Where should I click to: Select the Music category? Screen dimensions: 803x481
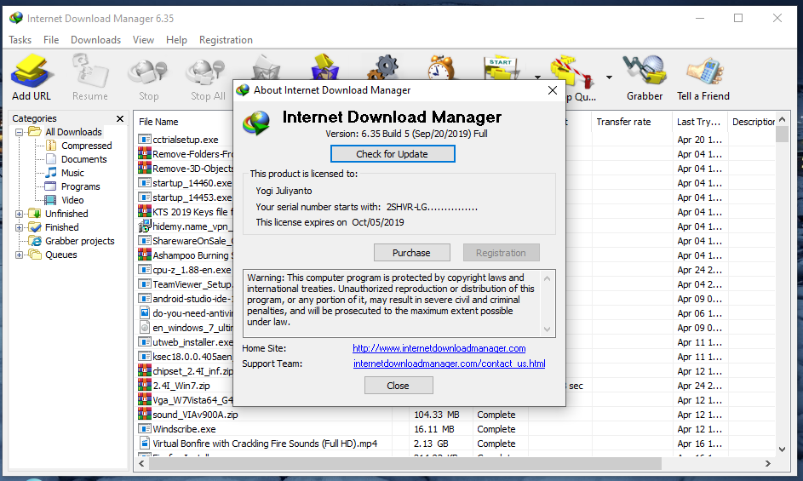72,173
